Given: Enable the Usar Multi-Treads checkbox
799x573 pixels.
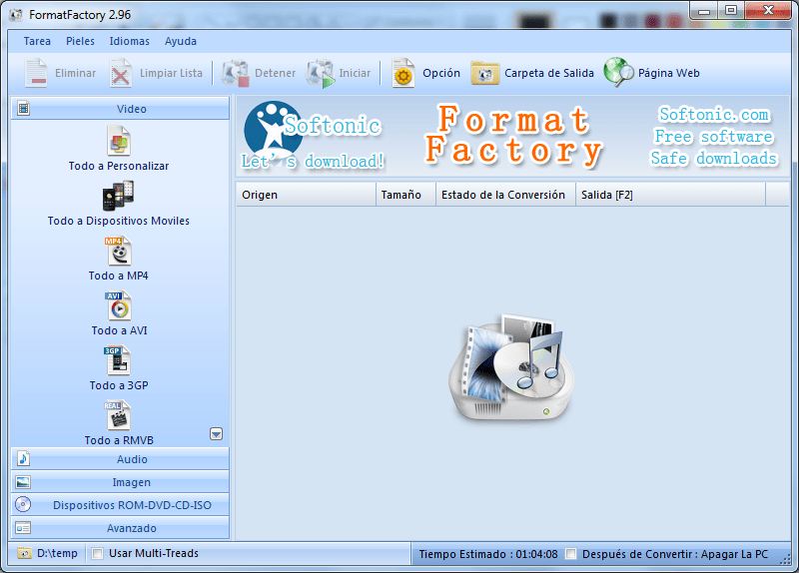Looking at the screenshot, I should (97, 554).
